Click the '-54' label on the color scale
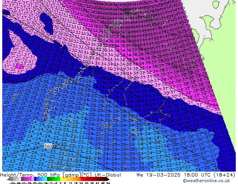Viewport: 238px width, 184px height. tap(12, 183)
